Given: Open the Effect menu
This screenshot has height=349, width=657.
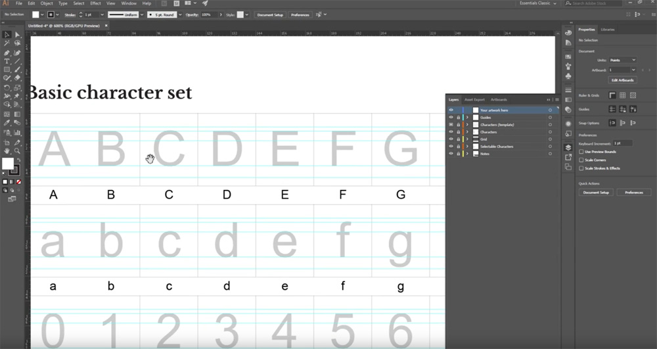Looking at the screenshot, I should tap(95, 3).
